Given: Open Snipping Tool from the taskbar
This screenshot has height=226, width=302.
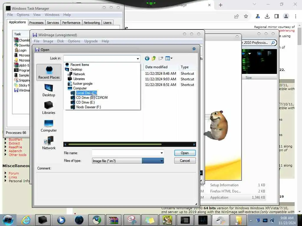Looking at the screenshot, I should pos(132,220).
